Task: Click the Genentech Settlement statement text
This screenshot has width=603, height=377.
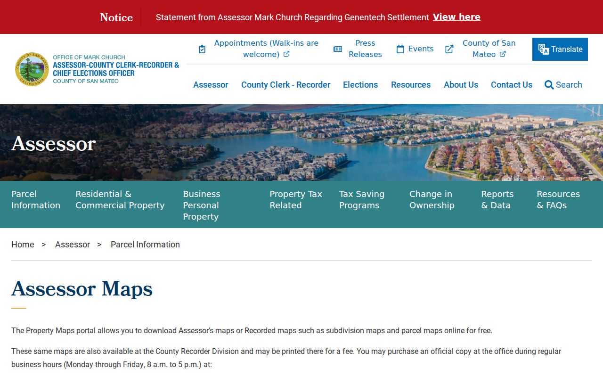Action: [x=293, y=17]
